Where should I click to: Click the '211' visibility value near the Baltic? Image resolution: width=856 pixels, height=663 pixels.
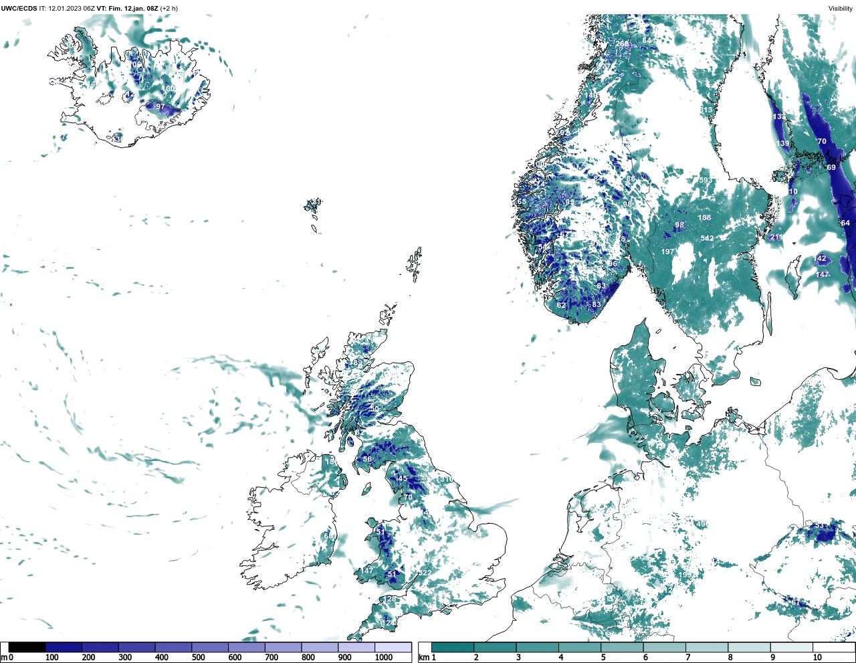coord(776,238)
